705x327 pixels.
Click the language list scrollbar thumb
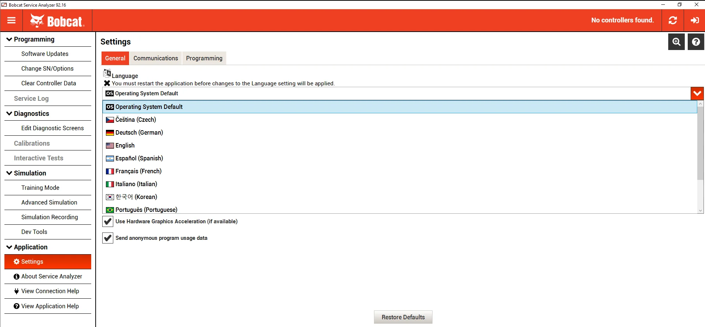click(700, 143)
